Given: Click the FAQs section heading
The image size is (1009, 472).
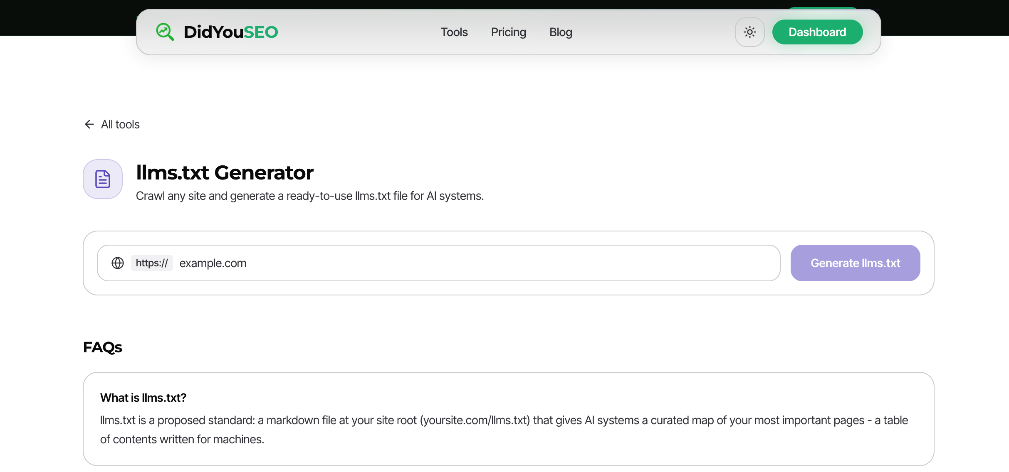Looking at the screenshot, I should 102,347.
